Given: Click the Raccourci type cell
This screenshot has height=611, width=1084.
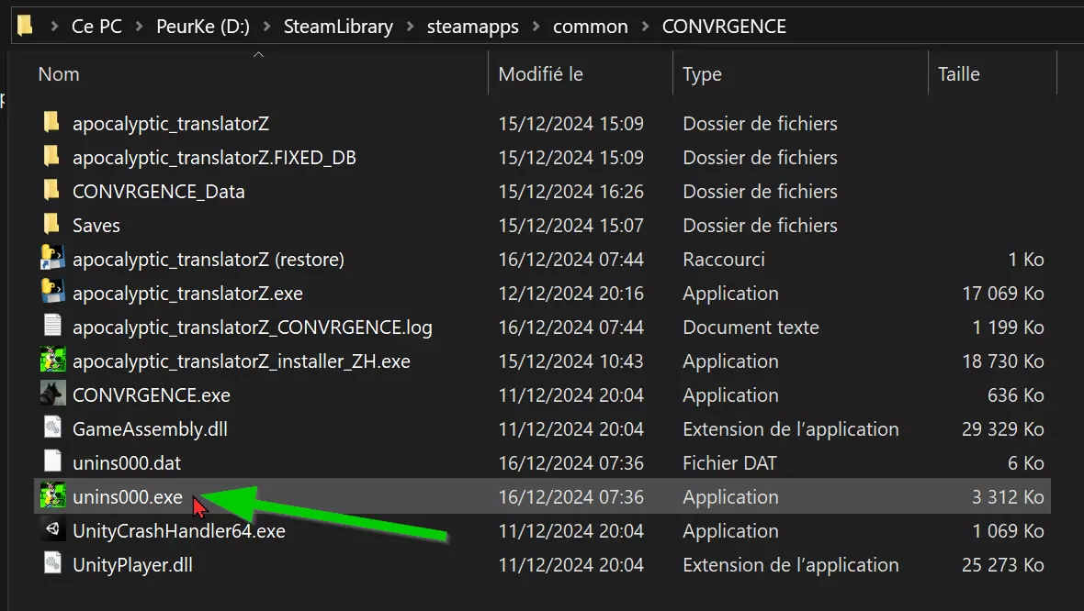Looking at the screenshot, I should [x=724, y=259].
